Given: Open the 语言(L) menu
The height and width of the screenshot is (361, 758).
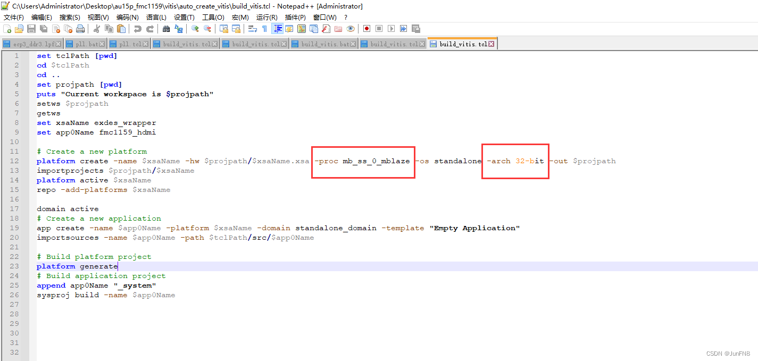Looking at the screenshot, I should coord(156,18).
